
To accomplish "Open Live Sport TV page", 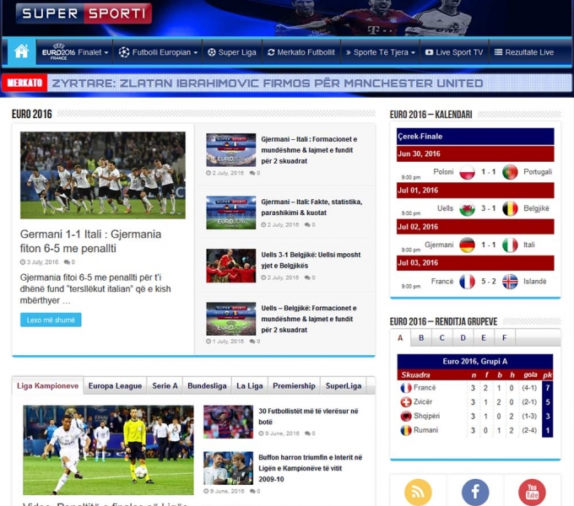I will pos(454,52).
